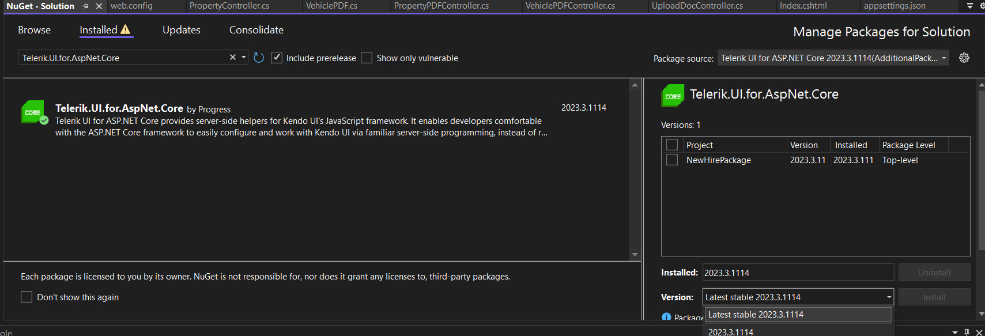The width and height of the screenshot is (985, 336).
Task: Open PropertyPDFController.cs tab
Action: point(441,6)
